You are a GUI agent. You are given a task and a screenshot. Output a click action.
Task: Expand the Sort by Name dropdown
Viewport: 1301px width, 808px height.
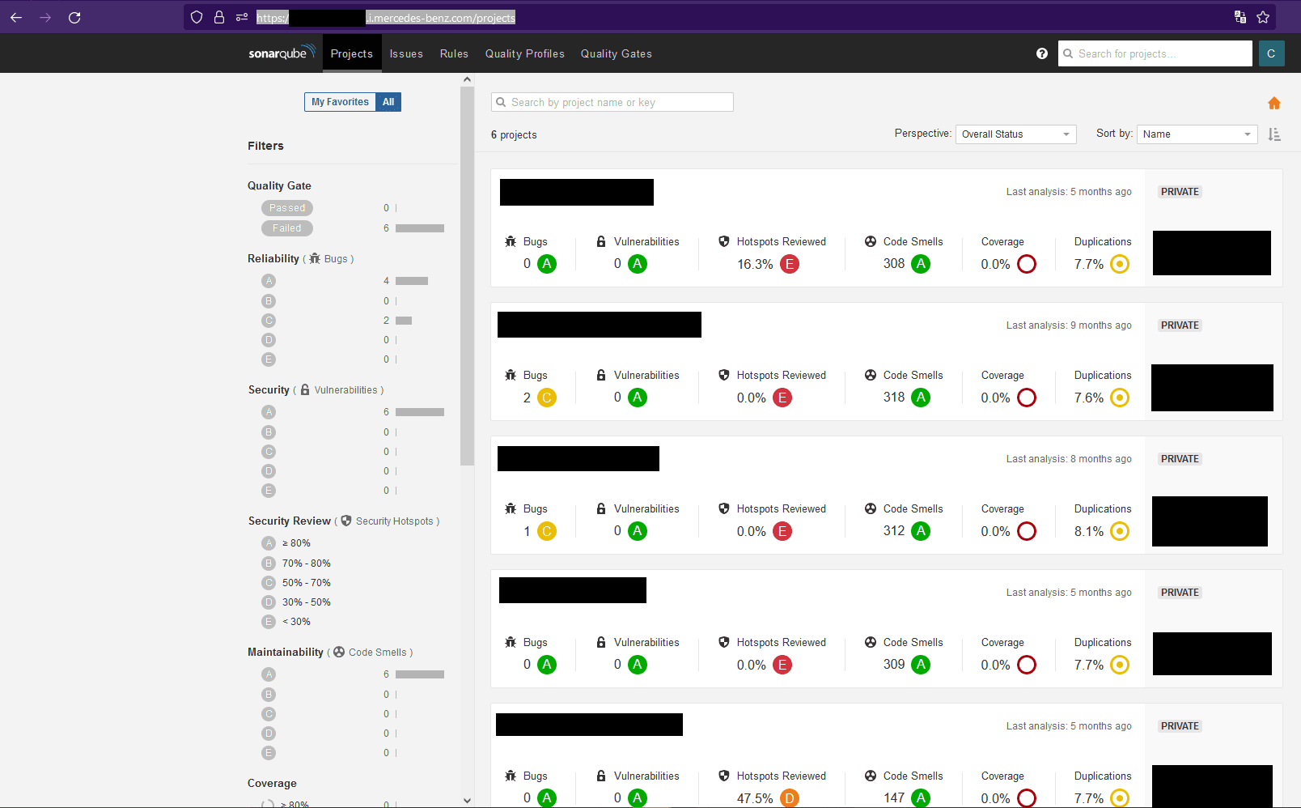click(x=1197, y=134)
